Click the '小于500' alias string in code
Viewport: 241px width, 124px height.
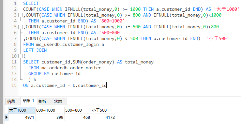tap(218, 38)
